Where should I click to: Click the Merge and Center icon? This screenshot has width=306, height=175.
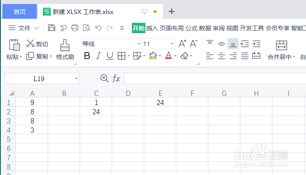[282, 45]
